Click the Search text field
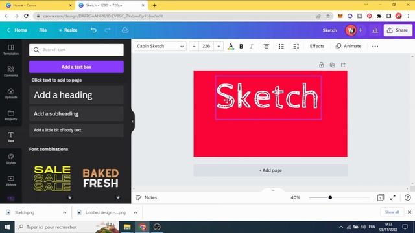This screenshot has height=233, width=415. (x=77, y=50)
